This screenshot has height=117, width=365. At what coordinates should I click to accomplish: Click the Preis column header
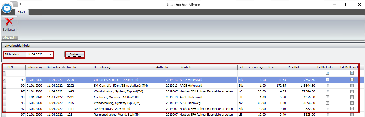click(x=277, y=67)
